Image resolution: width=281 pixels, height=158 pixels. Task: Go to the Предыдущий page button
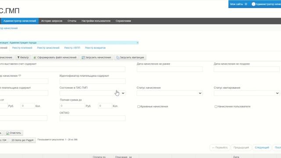tap(241, 147)
